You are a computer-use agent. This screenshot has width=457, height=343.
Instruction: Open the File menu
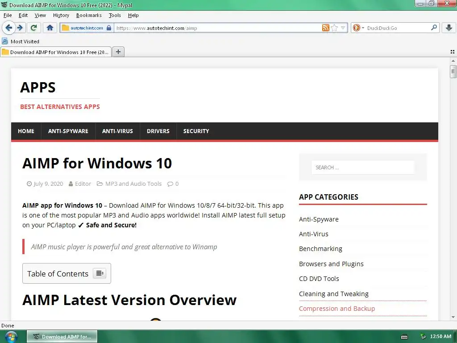8,15
